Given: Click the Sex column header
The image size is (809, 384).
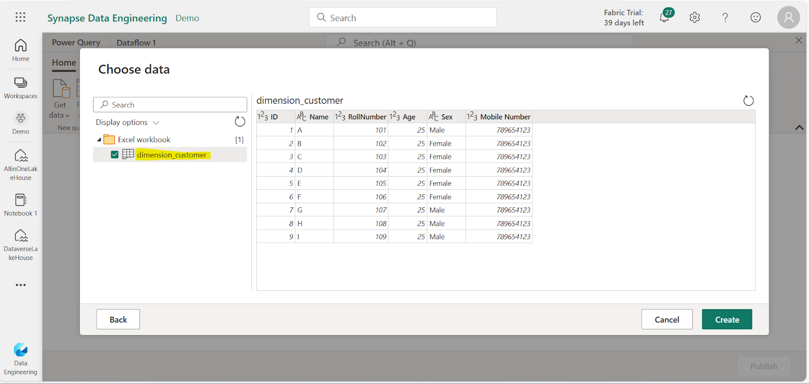Looking at the screenshot, I should 446,117.
